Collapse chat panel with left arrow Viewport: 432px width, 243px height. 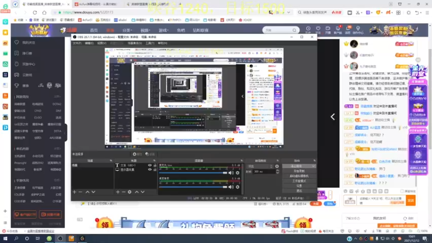(x=333, y=117)
